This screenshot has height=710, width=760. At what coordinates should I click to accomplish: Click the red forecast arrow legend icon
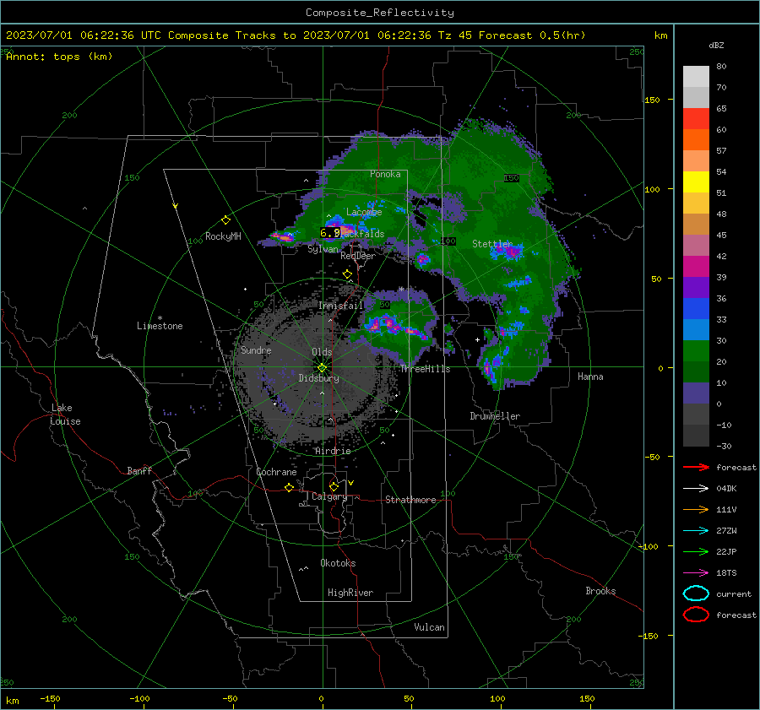pos(696,467)
